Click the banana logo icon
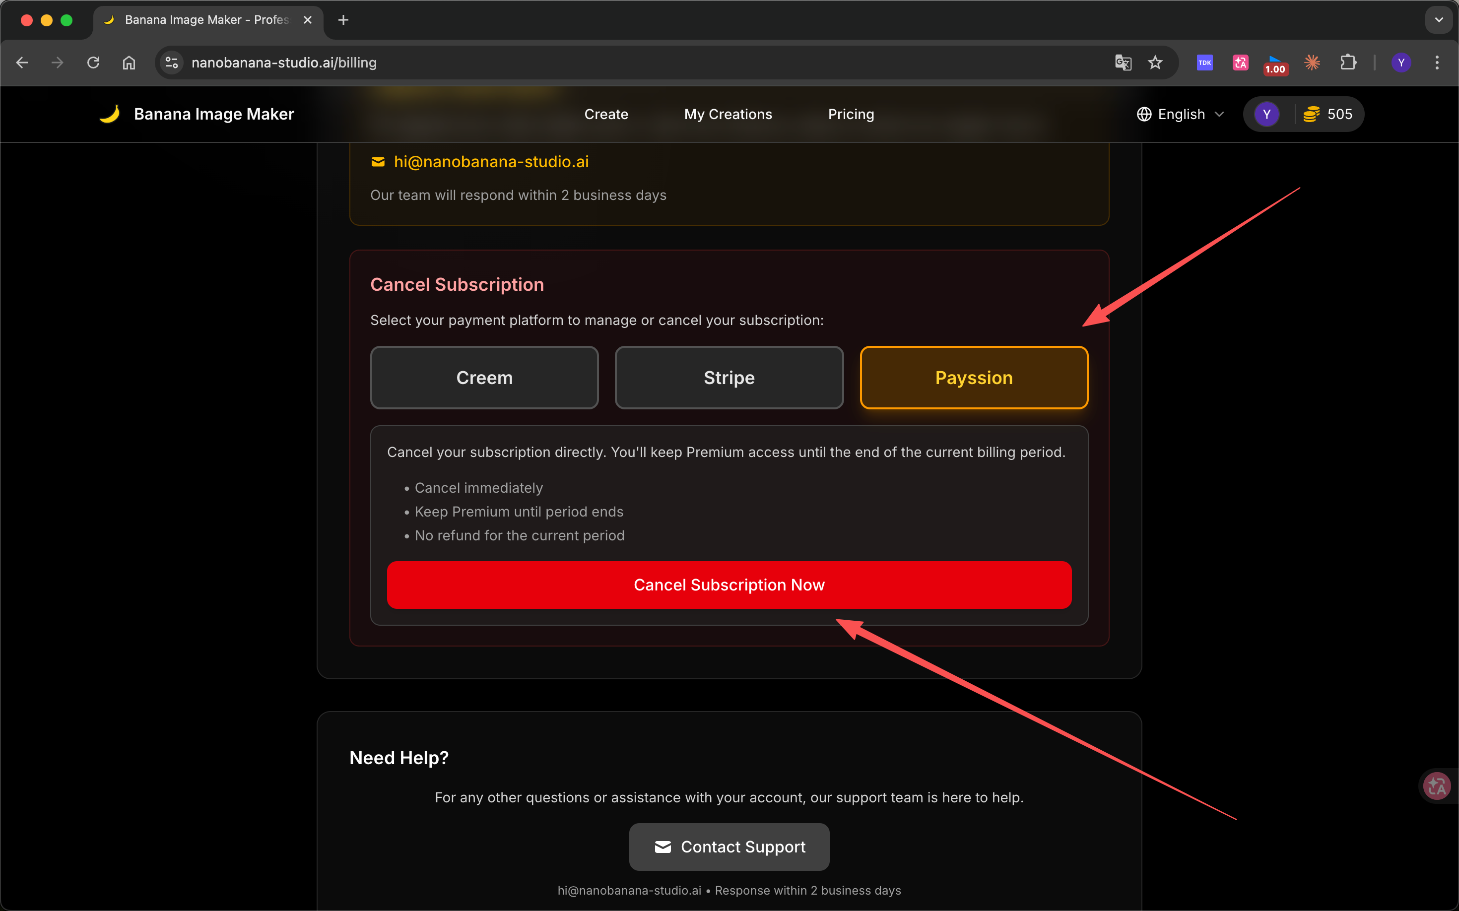Image resolution: width=1459 pixels, height=911 pixels. 110,114
